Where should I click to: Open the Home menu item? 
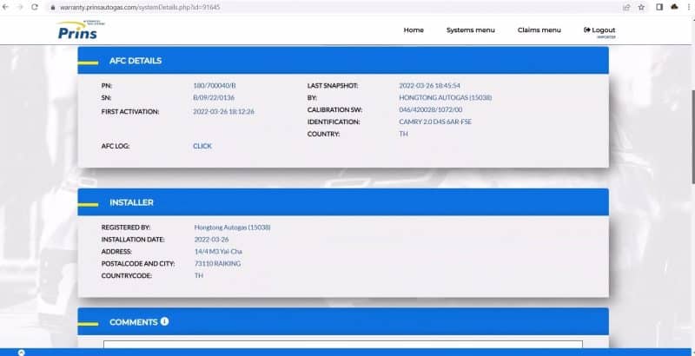pos(414,30)
